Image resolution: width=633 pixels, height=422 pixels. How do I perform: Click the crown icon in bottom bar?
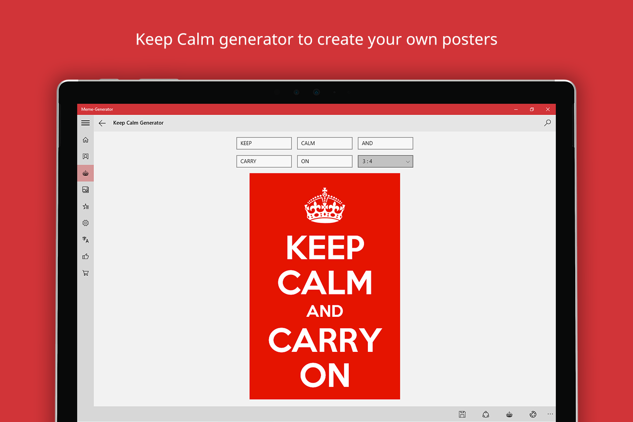(509, 414)
